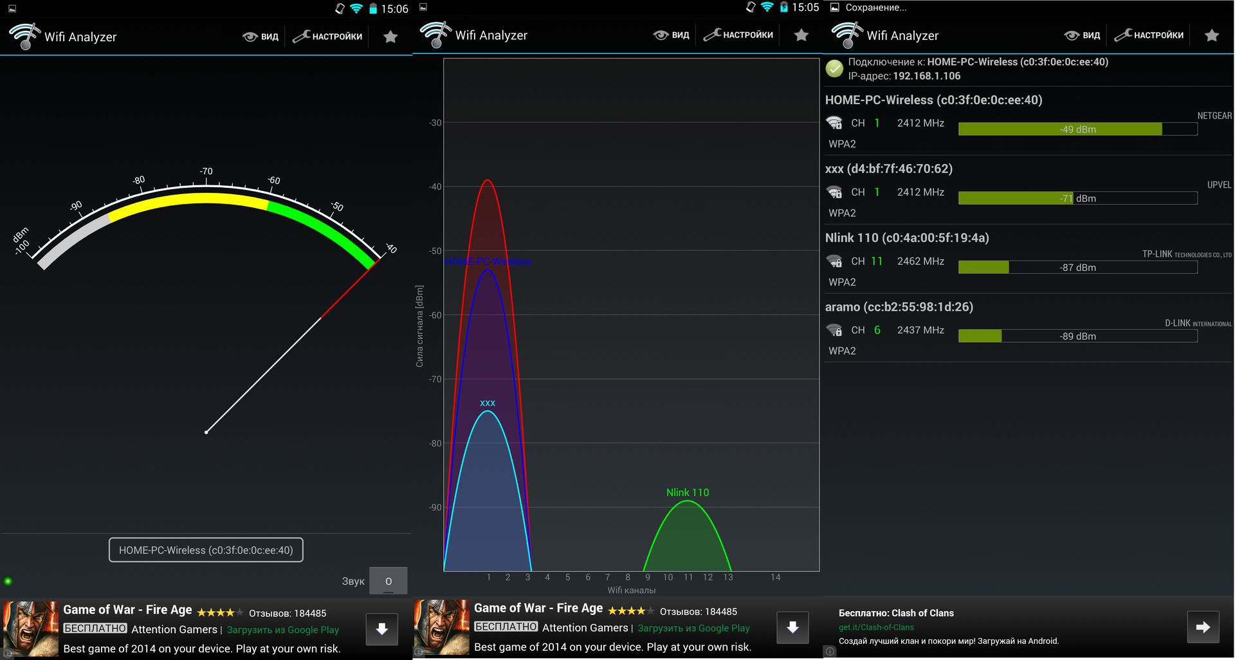Viewport: 1235px width, 660px height.
Task: Tap wifi lock icon for aramo
Action: click(x=835, y=330)
